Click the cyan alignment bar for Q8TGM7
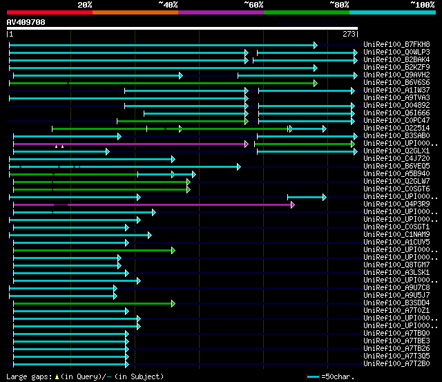The height and width of the screenshot is (382, 442). [68, 265]
